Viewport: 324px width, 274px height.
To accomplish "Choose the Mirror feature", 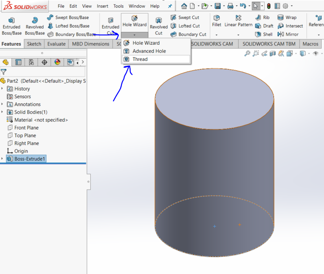I will point(288,35).
